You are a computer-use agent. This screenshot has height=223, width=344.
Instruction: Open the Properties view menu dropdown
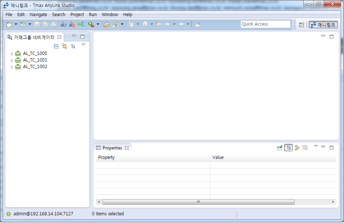point(316,146)
